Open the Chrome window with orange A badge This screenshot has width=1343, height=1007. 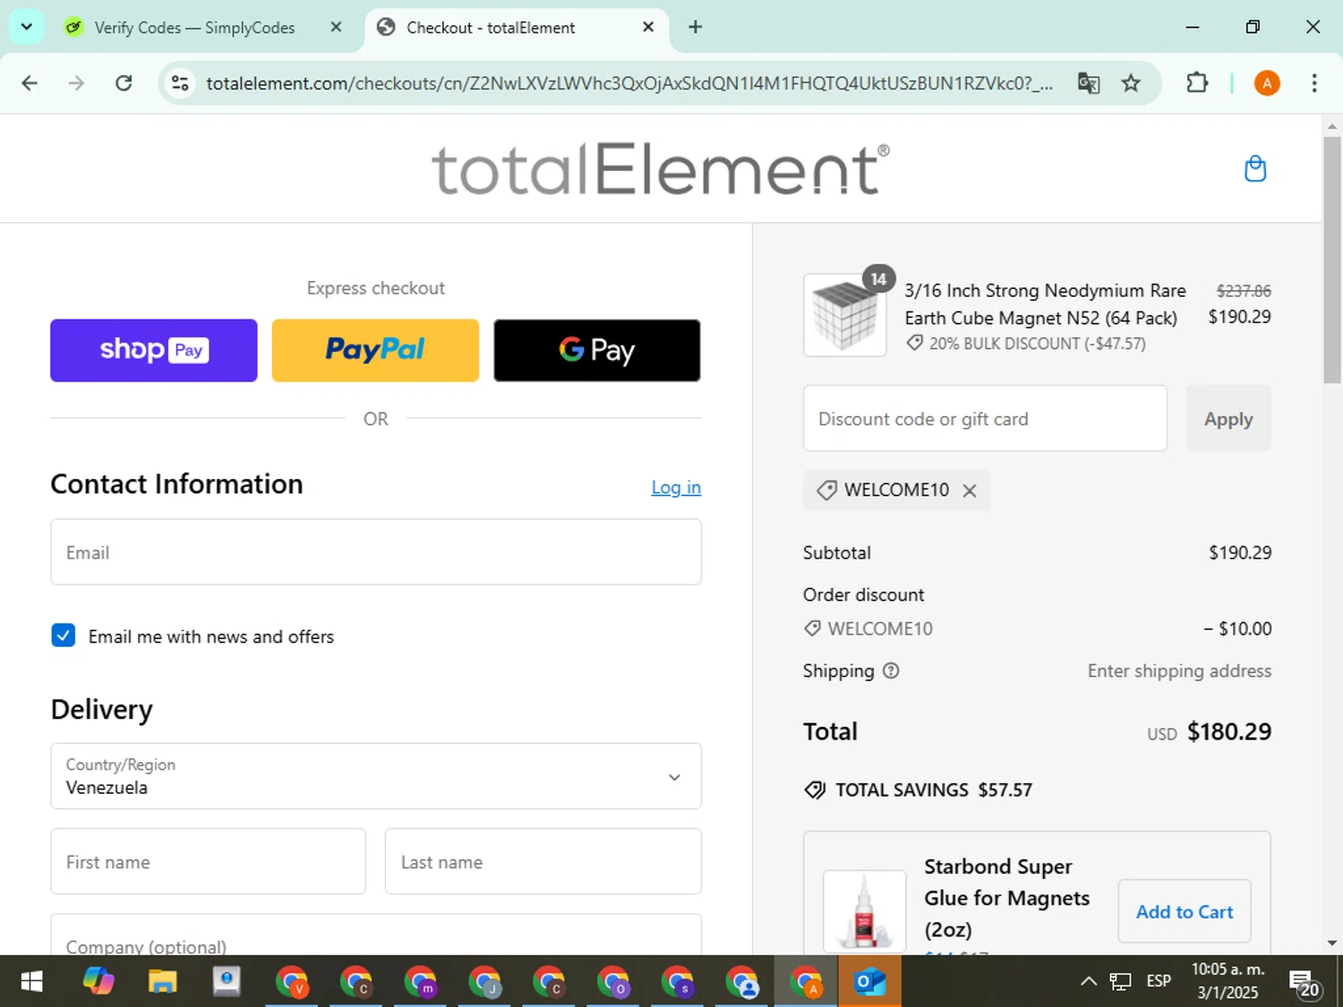(x=806, y=982)
